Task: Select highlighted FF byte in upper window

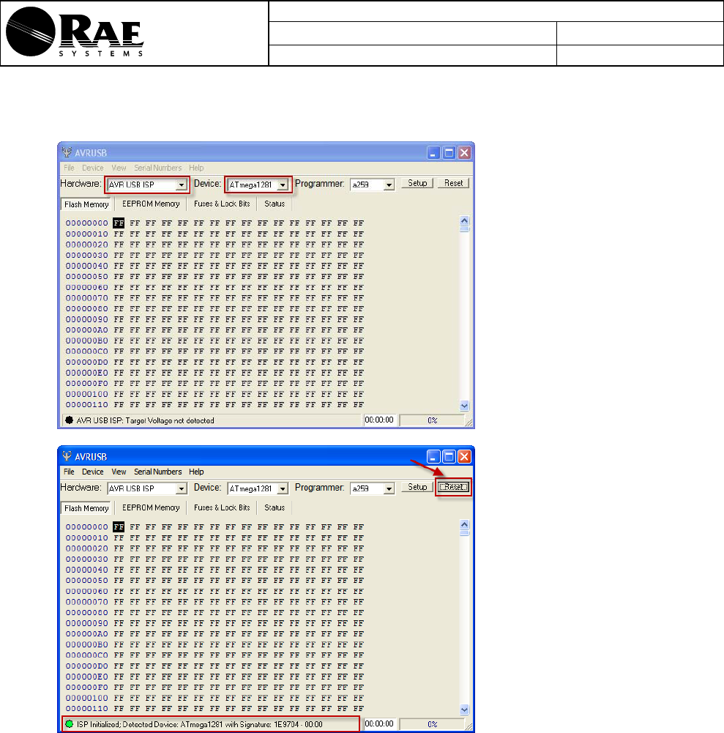Action: pyautogui.click(x=119, y=223)
